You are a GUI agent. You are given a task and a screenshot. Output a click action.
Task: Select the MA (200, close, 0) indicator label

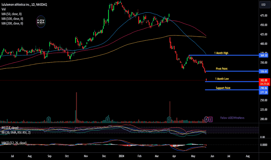(x=12, y=23)
